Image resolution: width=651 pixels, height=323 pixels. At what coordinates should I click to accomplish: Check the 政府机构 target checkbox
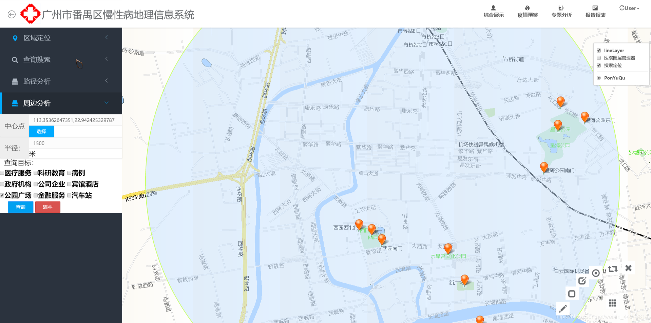point(2,184)
